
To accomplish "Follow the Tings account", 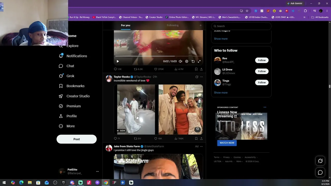I will [x=262, y=82].
